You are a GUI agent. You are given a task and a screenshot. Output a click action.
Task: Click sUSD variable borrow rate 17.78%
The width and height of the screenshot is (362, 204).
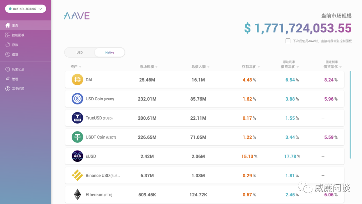292,156
